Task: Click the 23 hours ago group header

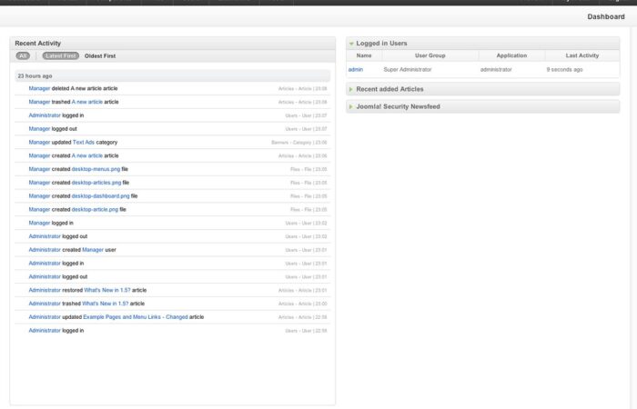Action: (x=35, y=76)
